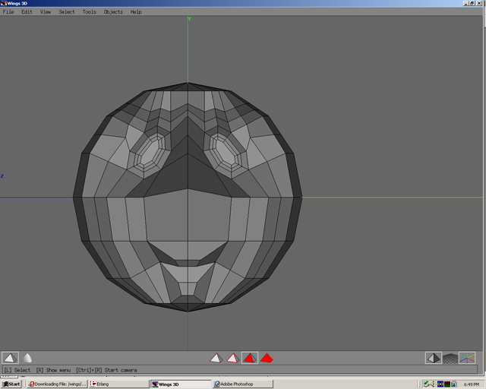Switch to Erlang taskbar window
The height and width of the screenshot is (389, 486).
118,384
